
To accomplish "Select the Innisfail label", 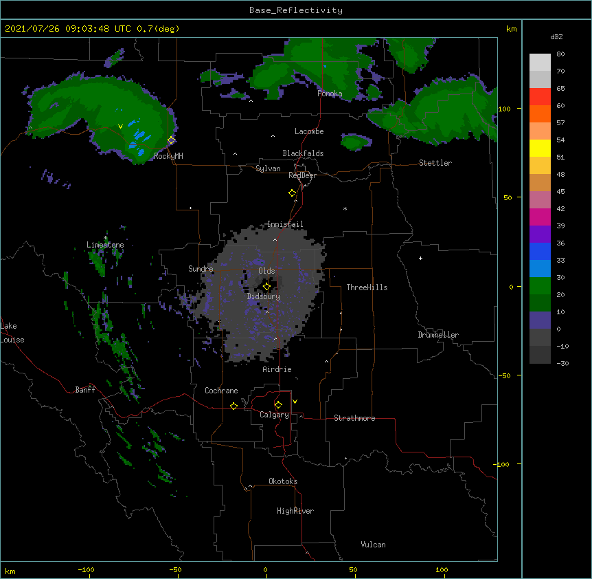I will pos(285,224).
